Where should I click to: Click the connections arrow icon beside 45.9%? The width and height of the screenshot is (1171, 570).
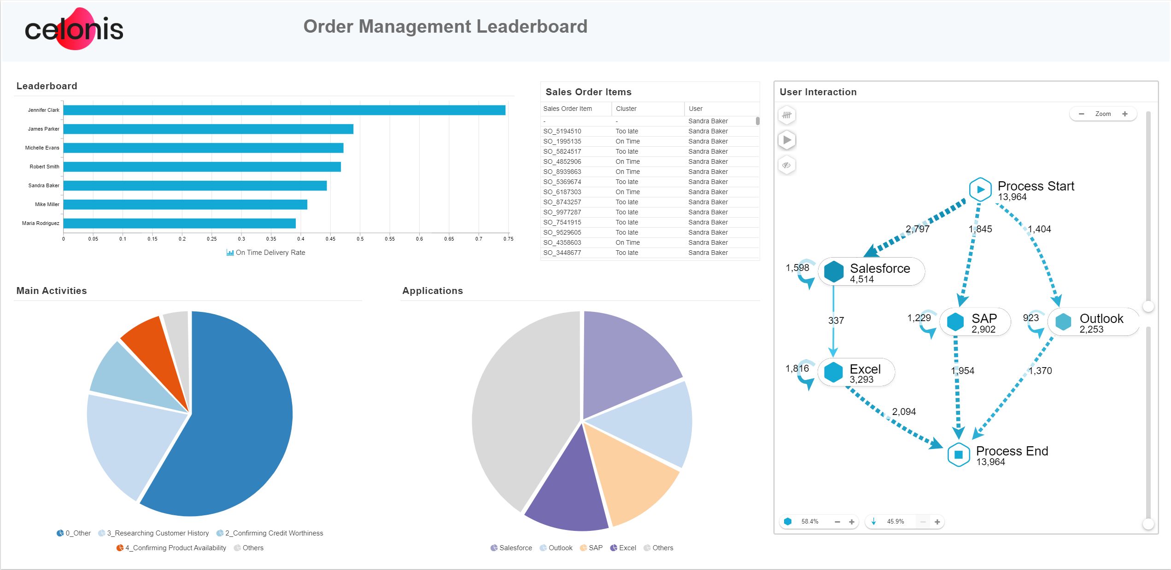873,521
